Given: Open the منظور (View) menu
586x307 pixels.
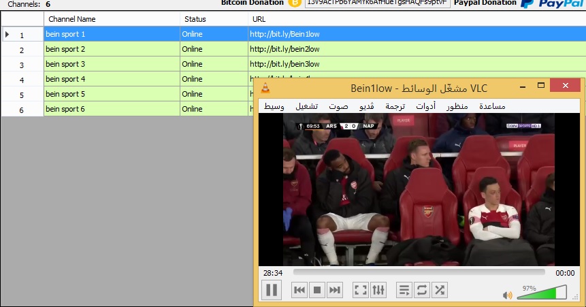Looking at the screenshot, I should click(457, 106).
